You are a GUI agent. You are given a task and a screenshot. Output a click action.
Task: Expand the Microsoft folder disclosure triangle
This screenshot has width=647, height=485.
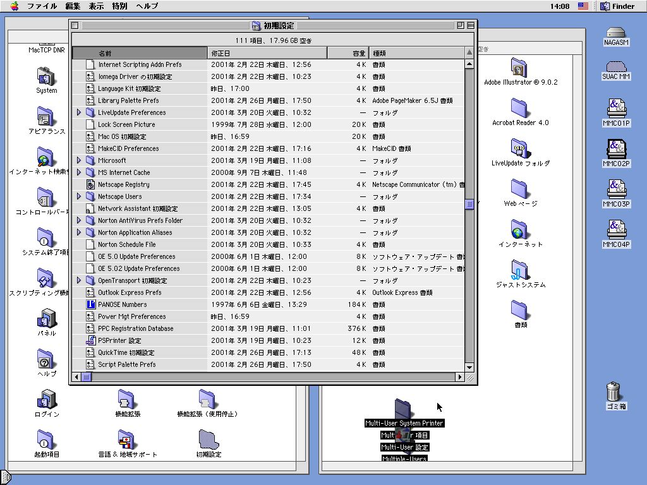[x=79, y=160]
